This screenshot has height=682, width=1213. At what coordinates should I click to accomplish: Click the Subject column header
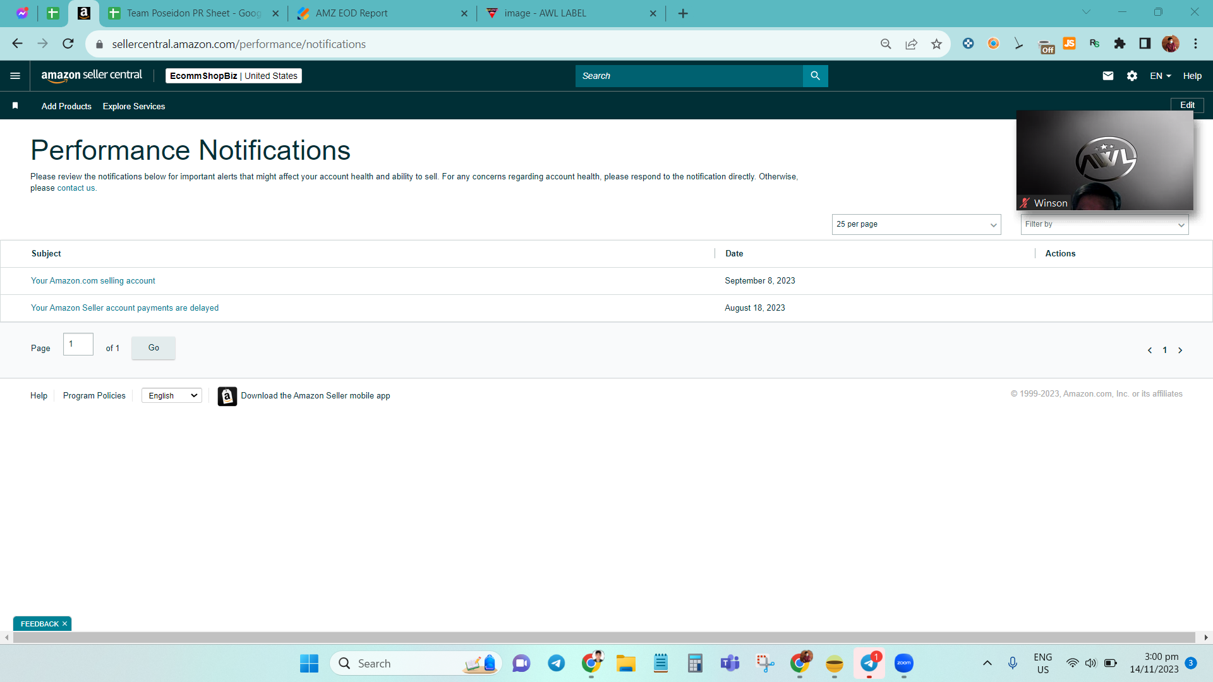click(46, 254)
